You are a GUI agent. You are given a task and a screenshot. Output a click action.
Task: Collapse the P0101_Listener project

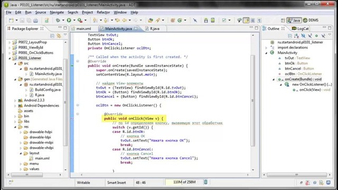[10, 58]
